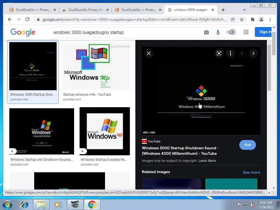Open Windows 3000 Startup Shutdown Sound title
The width and height of the screenshot is (280, 210).
click(180, 151)
